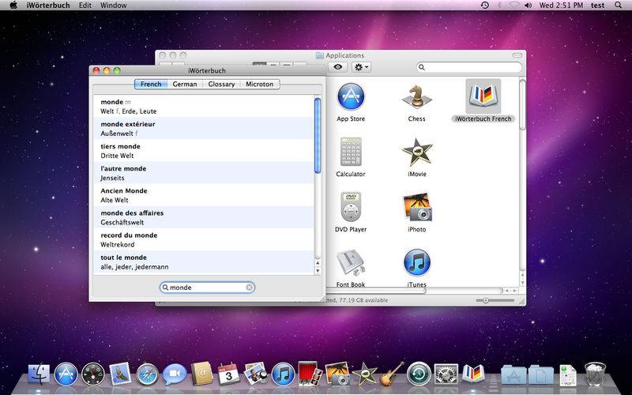632x395 pixels.
Task: Select App Store in Applications window
Action: pos(351,103)
